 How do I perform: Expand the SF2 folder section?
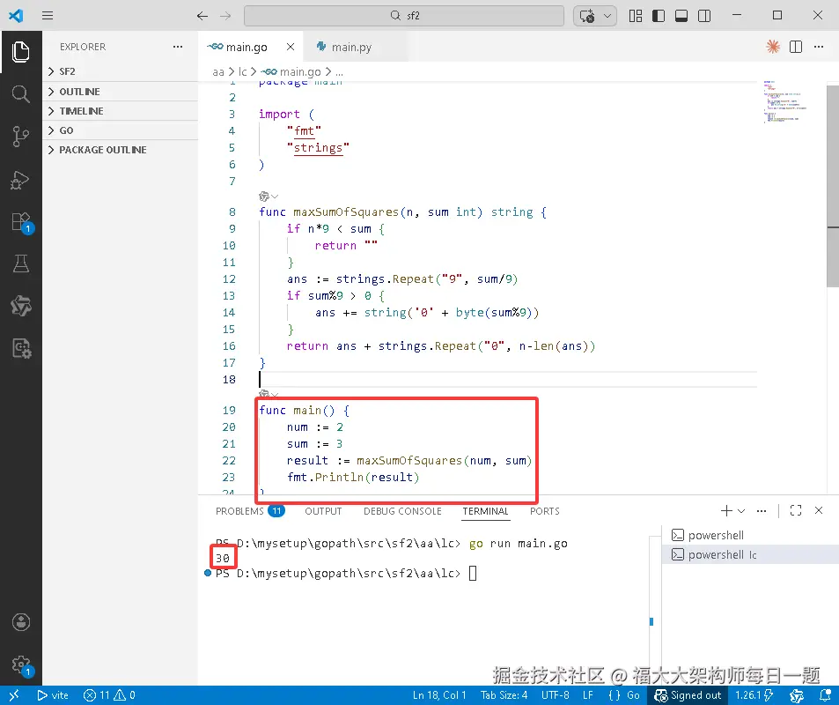[x=121, y=71]
